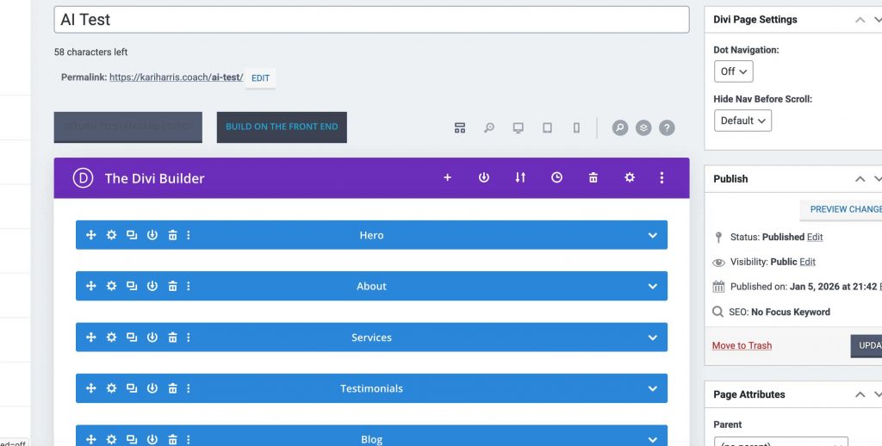
Task: Click the portability import/export arrows icon
Action: 520,178
